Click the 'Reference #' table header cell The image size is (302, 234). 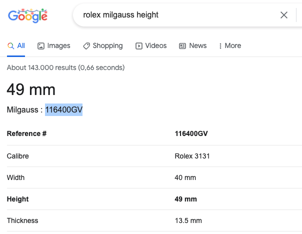tap(27, 133)
